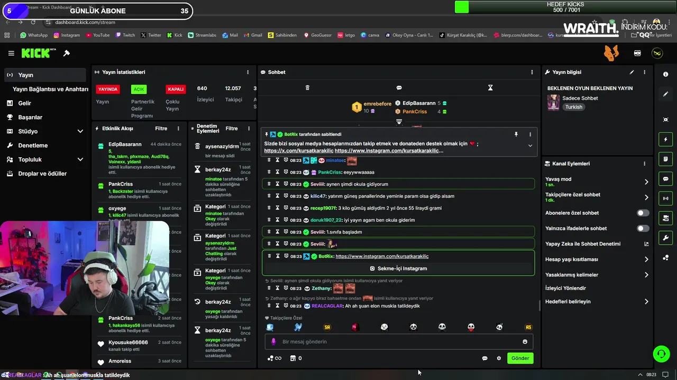
Task: Open the external Yapay Zeka moderation link icon
Action: (646, 244)
